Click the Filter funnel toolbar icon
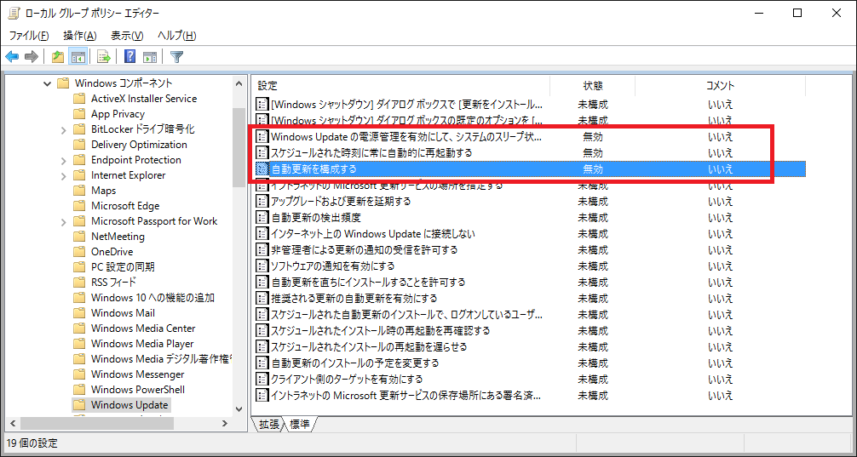 (176, 57)
